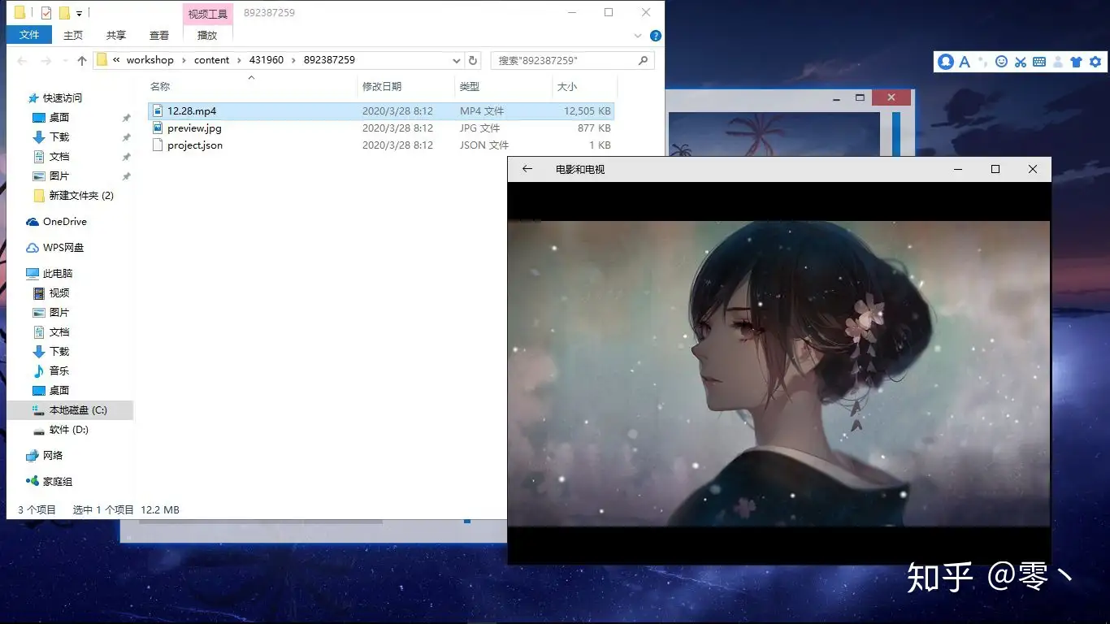This screenshot has width=1110, height=624.
Task: Click the 视频工具 contextual tab header
Action: tap(208, 14)
